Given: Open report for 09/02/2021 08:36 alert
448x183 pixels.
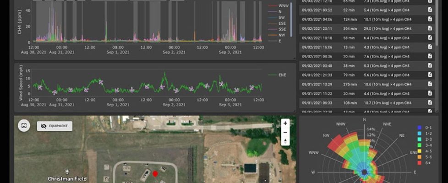Looking at the screenshot, I should coord(430,56).
